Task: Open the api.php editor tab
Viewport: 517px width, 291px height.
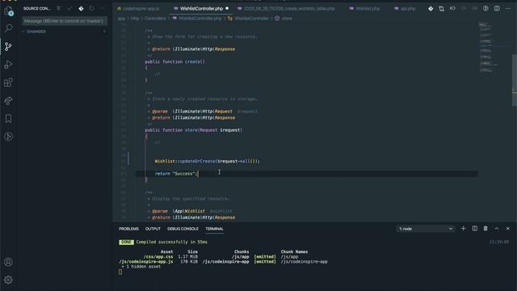Action: point(406,9)
